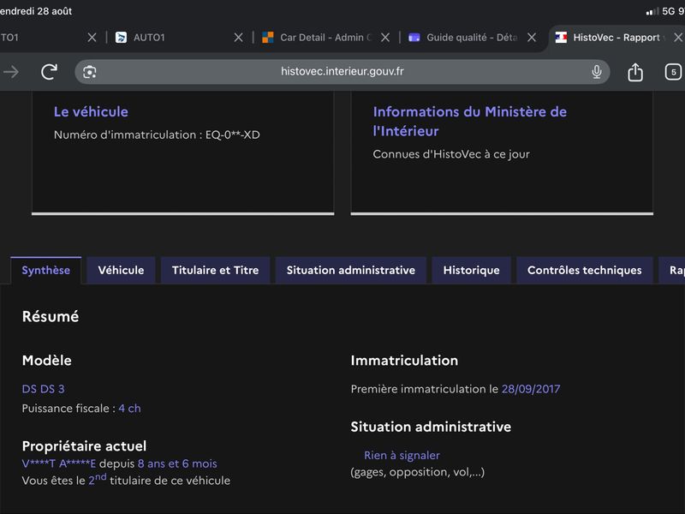Click the Propriétaire actuel heading
The image size is (685, 514).
click(84, 446)
